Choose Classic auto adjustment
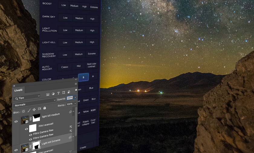This screenshot has width=254, height=153. [65, 67]
